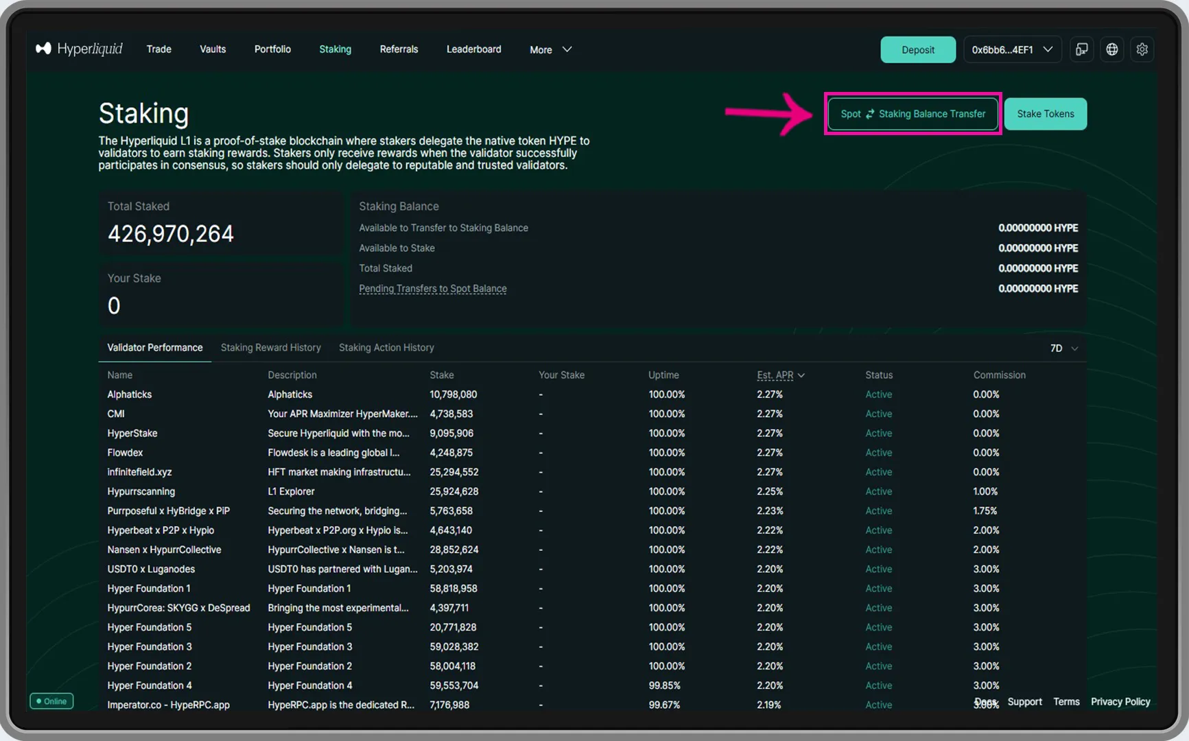1189x741 pixels.
Task: Open the 7D time range dropdown
Action: [x=1063, y=349]
